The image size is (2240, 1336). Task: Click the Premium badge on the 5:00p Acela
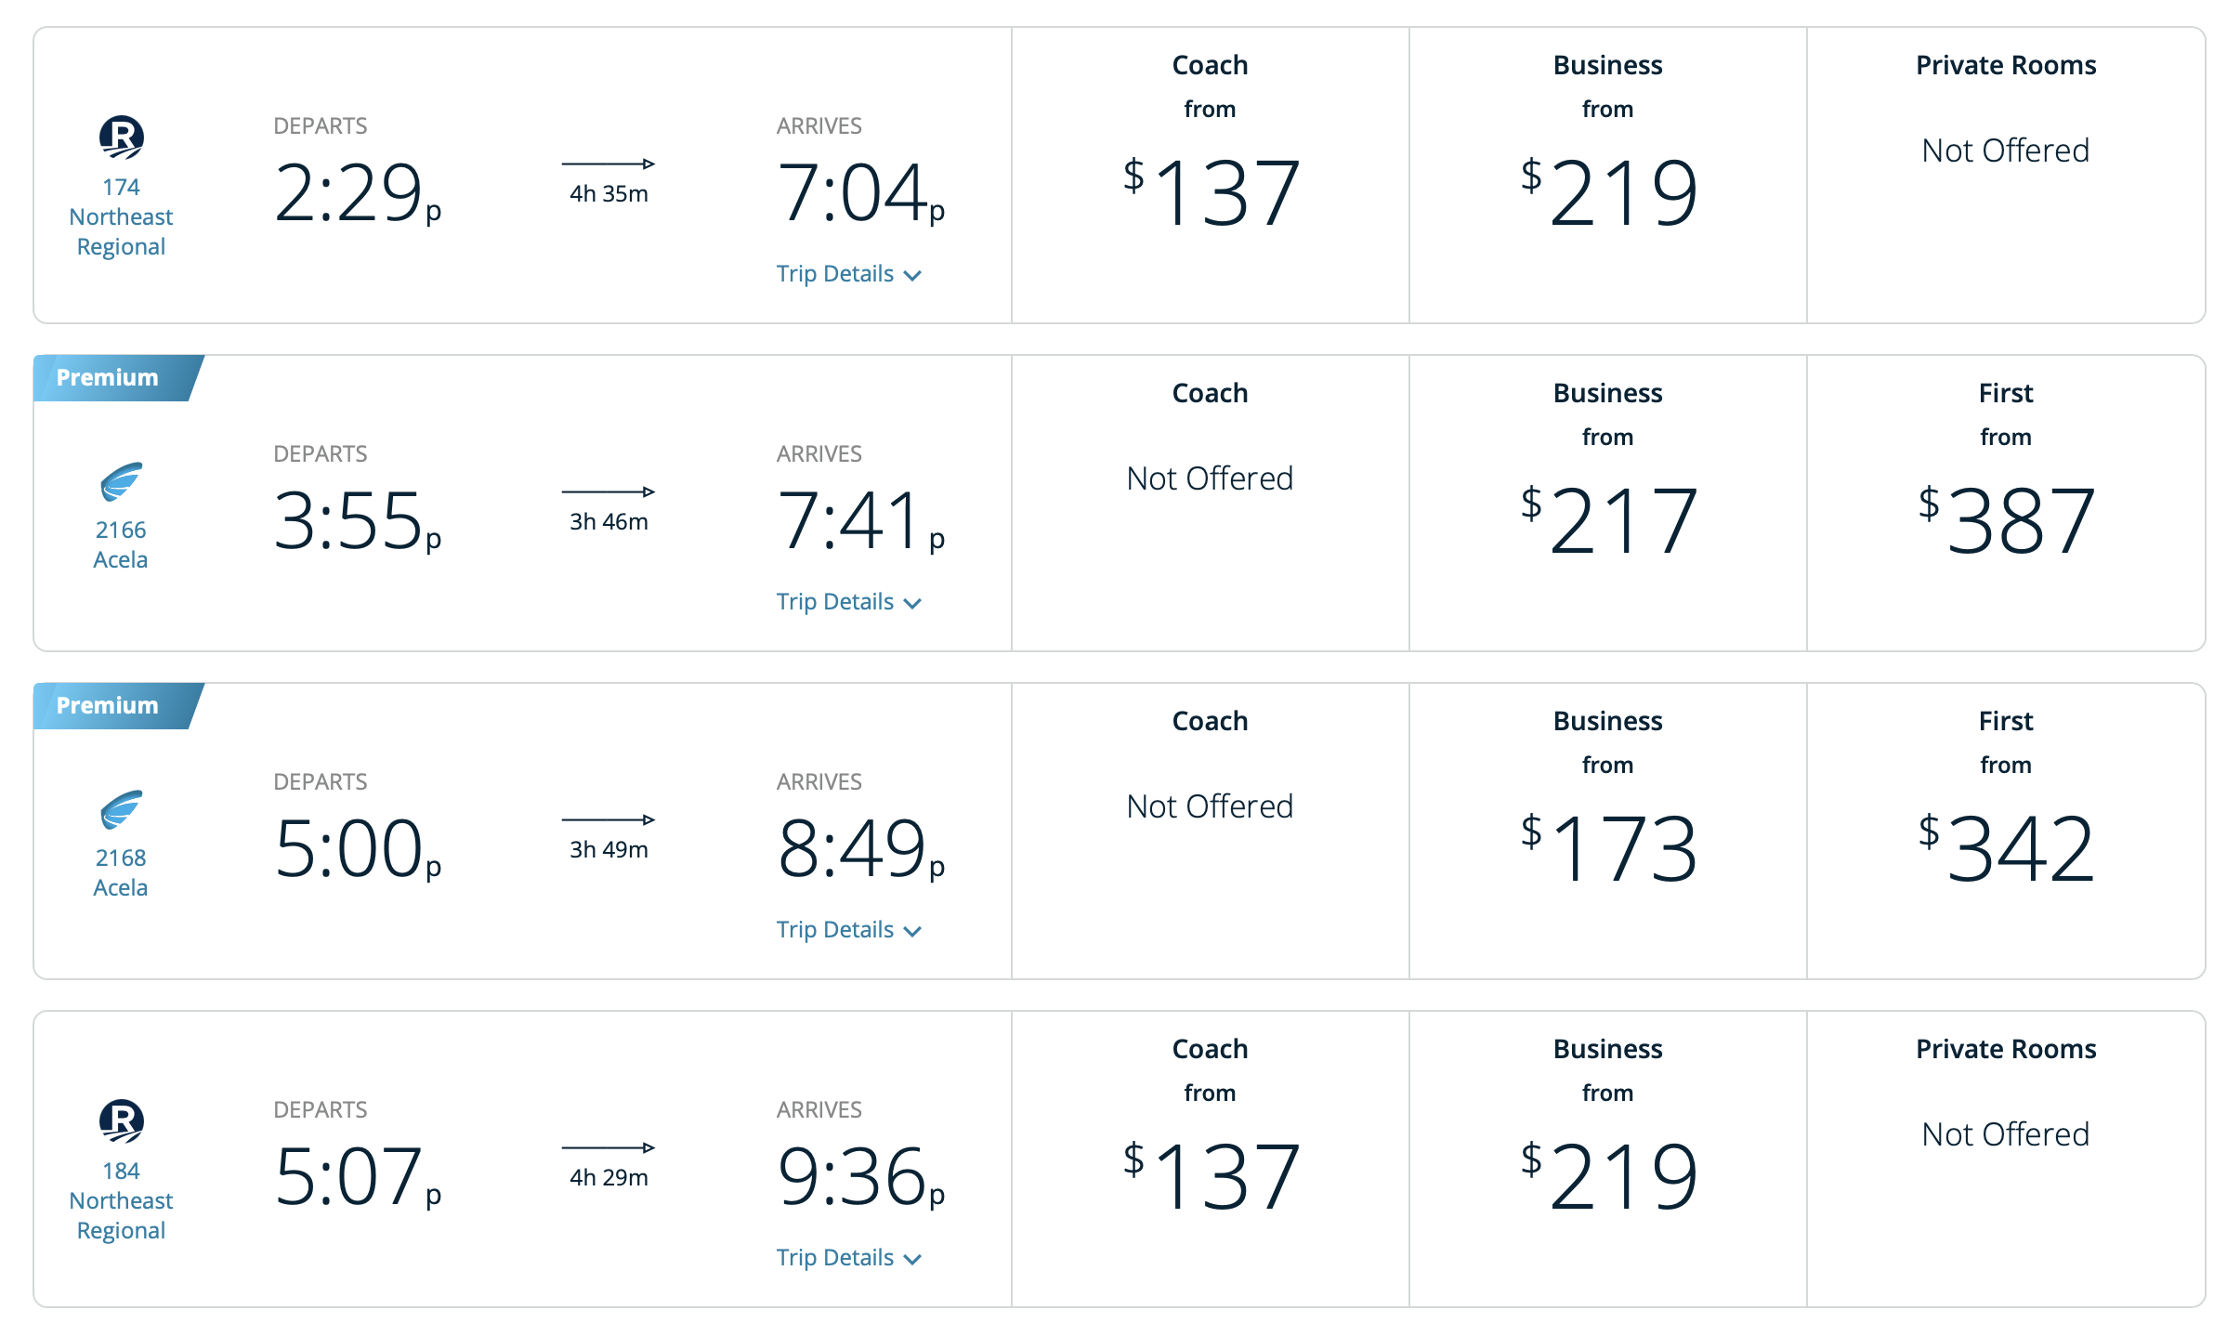pyautogui.click(x=105, y=705)
